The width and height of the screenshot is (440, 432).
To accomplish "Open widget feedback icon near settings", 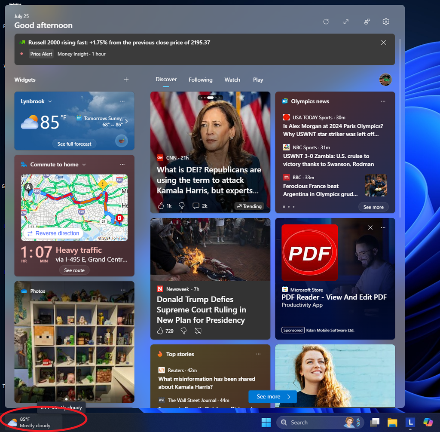I will [x=367, y=21].
